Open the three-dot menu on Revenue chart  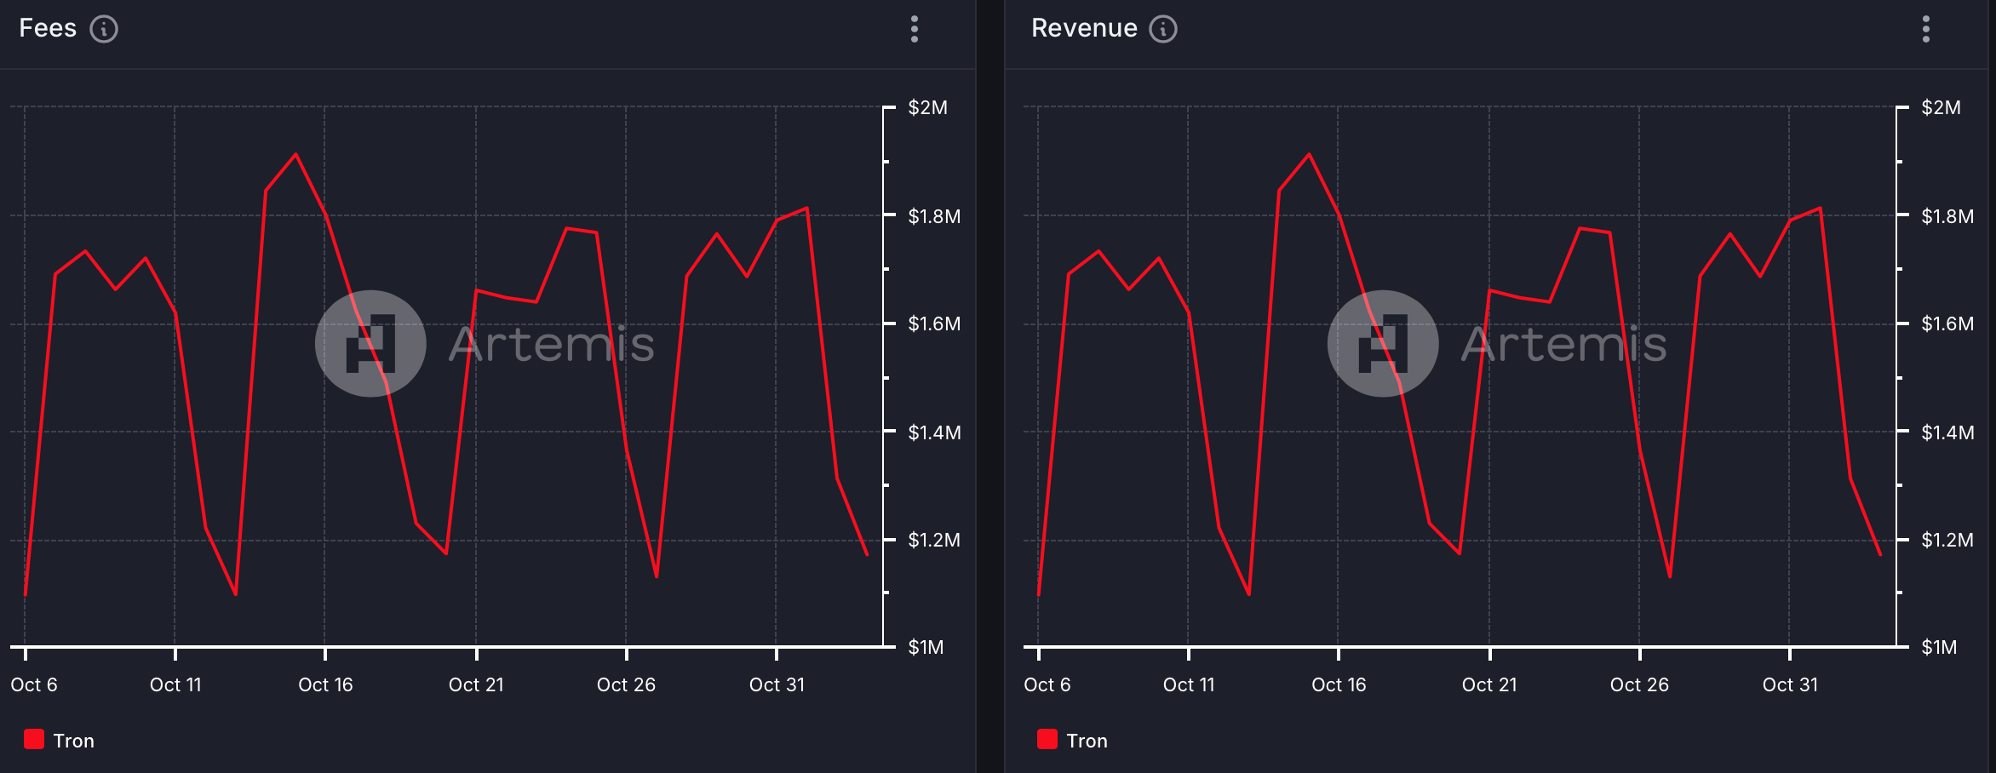(1925, 29)
